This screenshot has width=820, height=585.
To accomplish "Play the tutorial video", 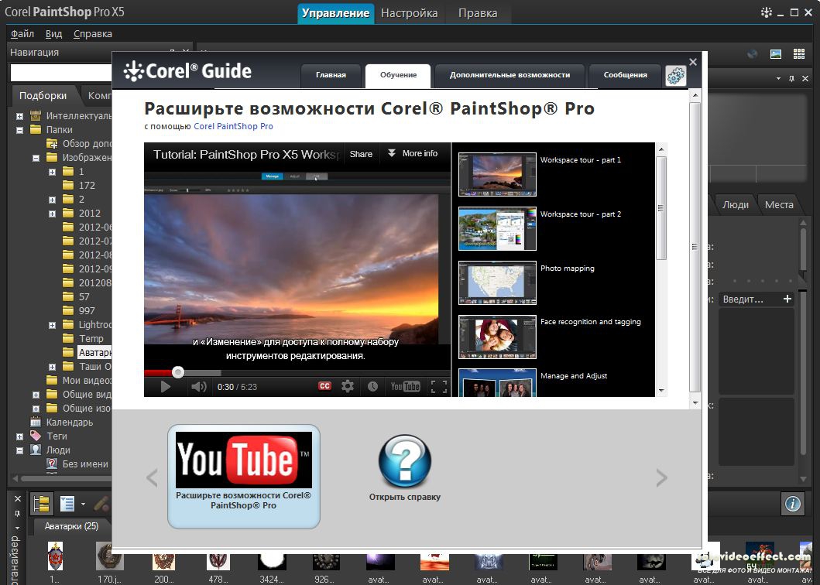I will coord(165,387).
